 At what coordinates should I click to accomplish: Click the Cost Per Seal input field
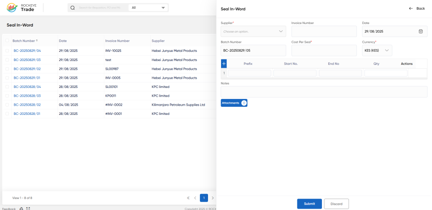point(324,51)
